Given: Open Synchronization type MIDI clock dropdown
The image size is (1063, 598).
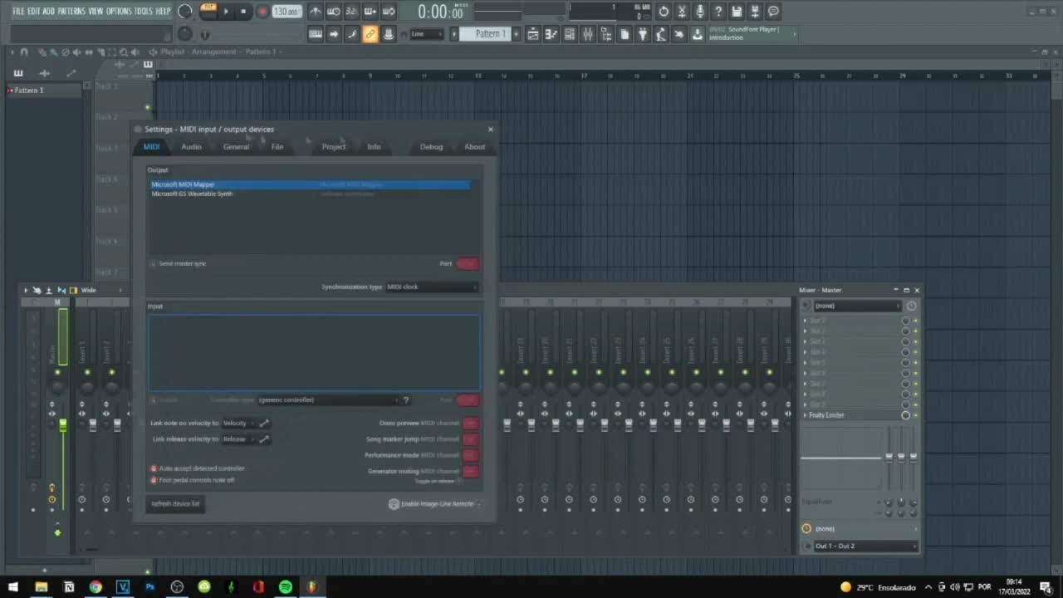Looking at the screenshot, I should (432, 287).
